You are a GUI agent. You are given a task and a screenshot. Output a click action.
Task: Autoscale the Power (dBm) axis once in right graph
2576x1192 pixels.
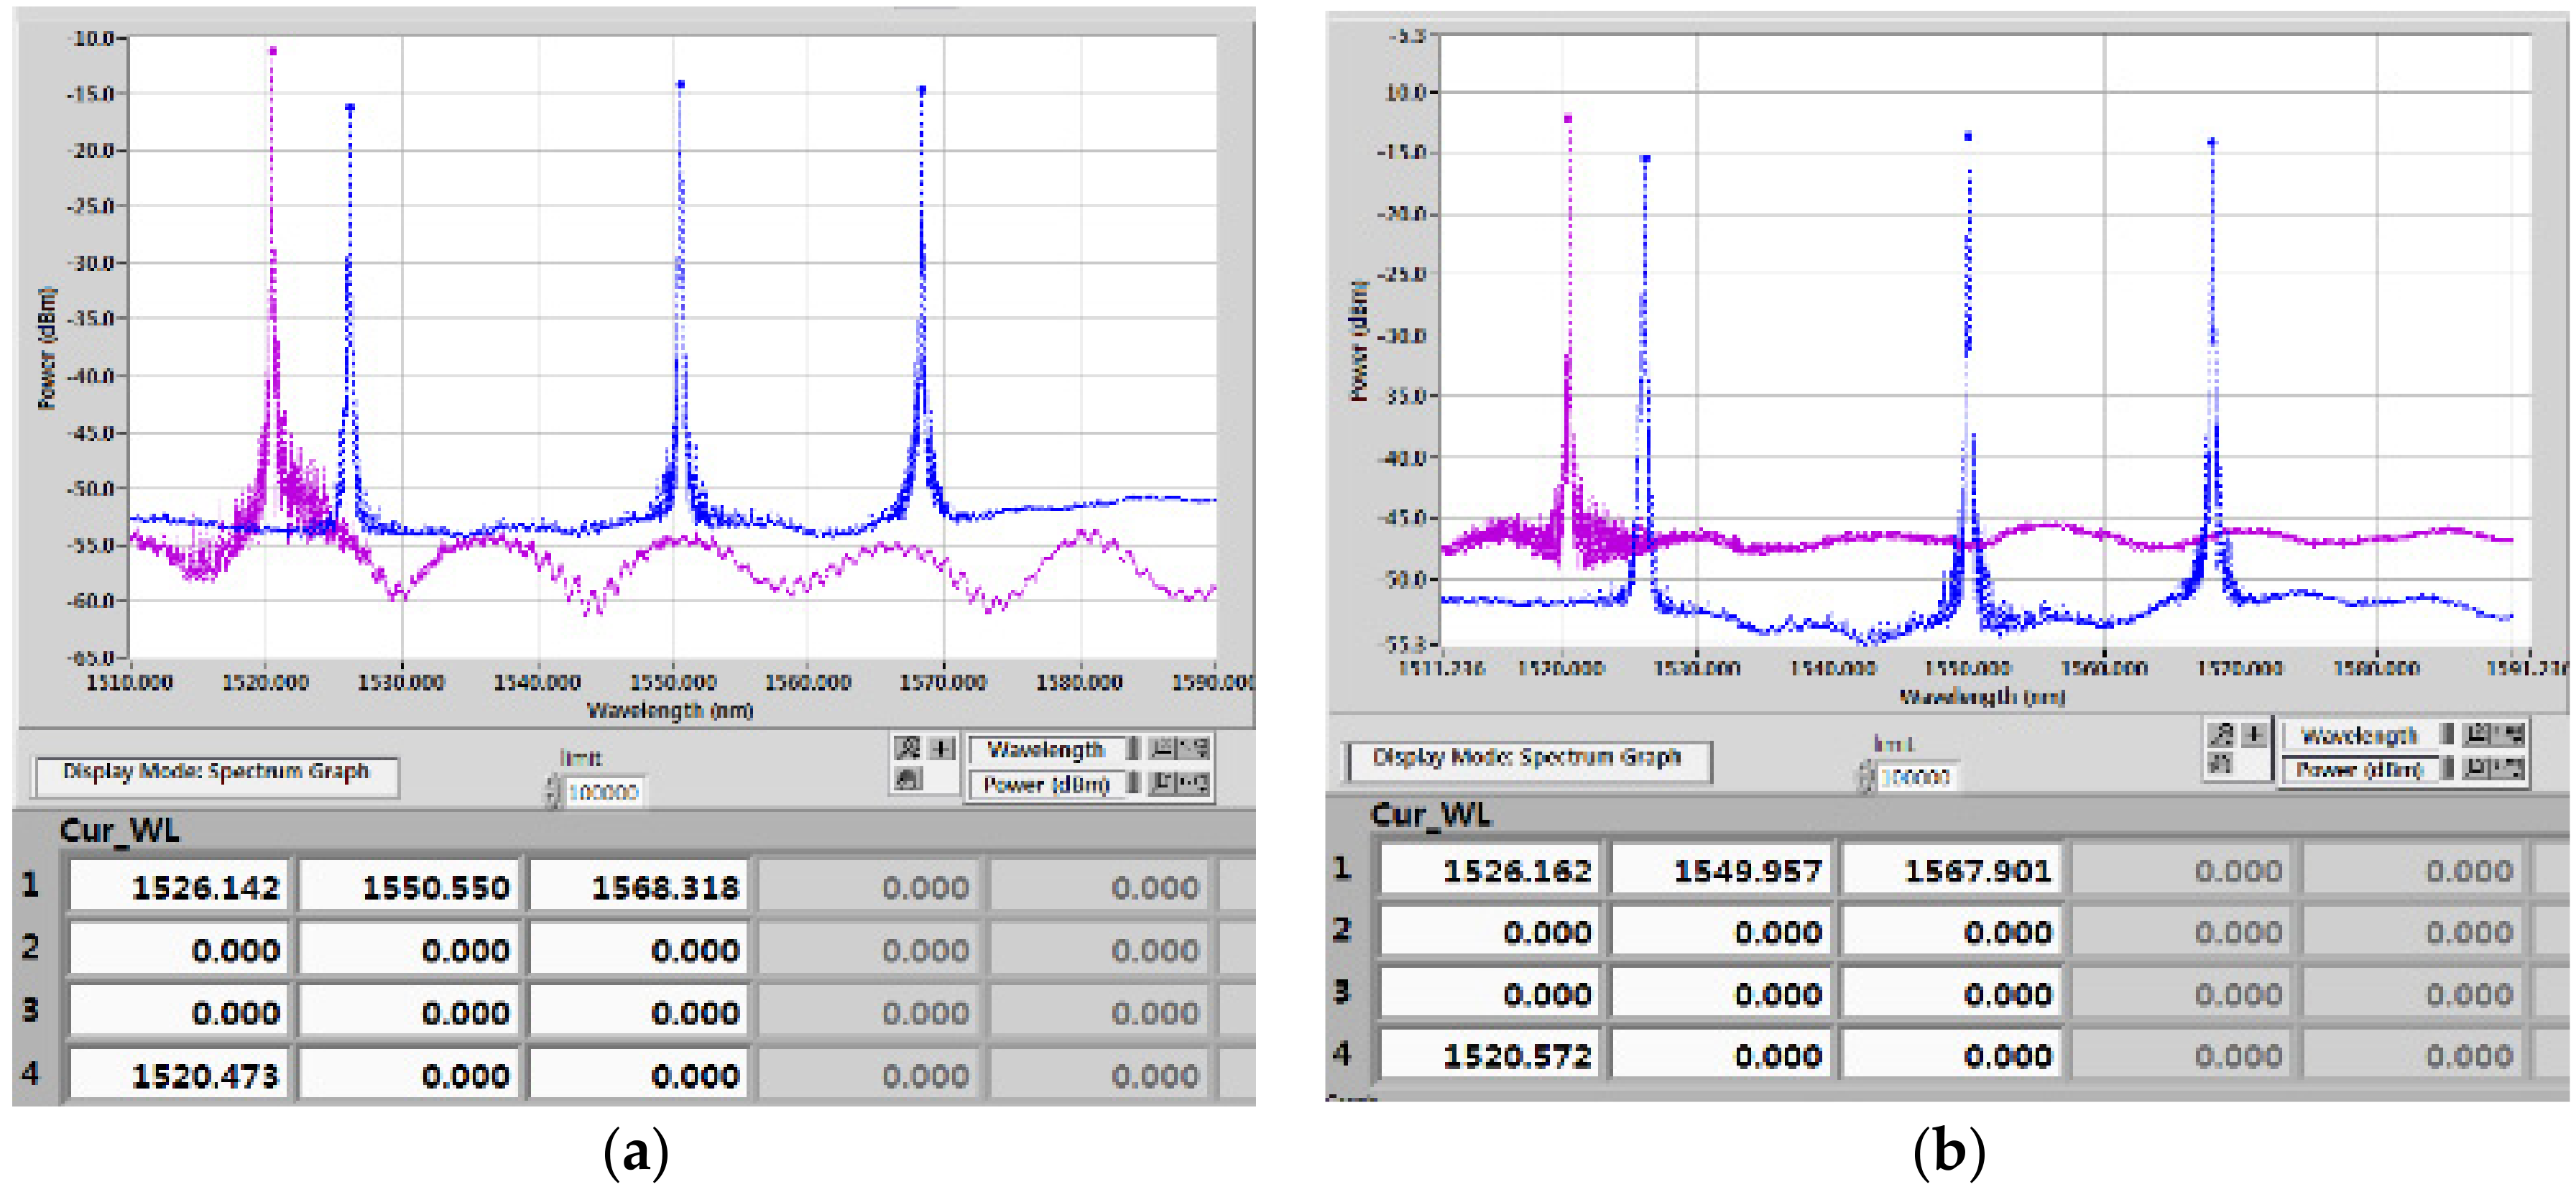pos(2475,767)
